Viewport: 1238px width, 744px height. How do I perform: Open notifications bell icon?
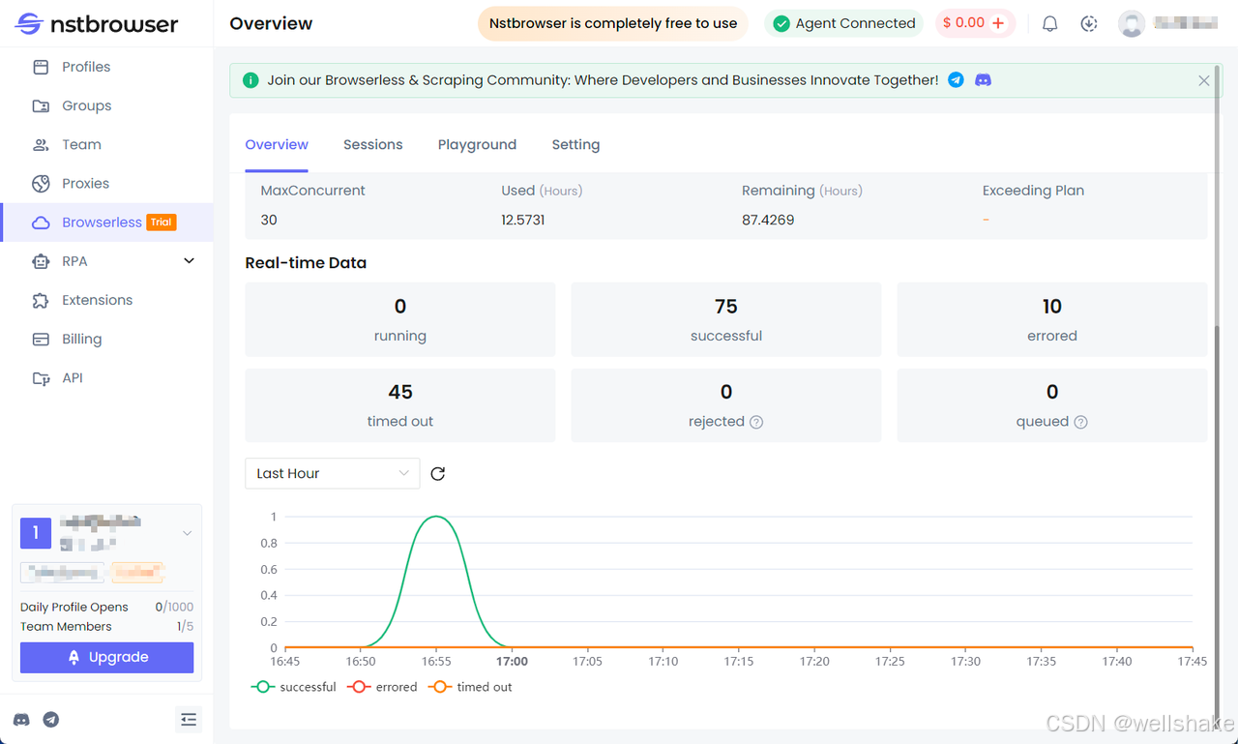click(1049, 23)
